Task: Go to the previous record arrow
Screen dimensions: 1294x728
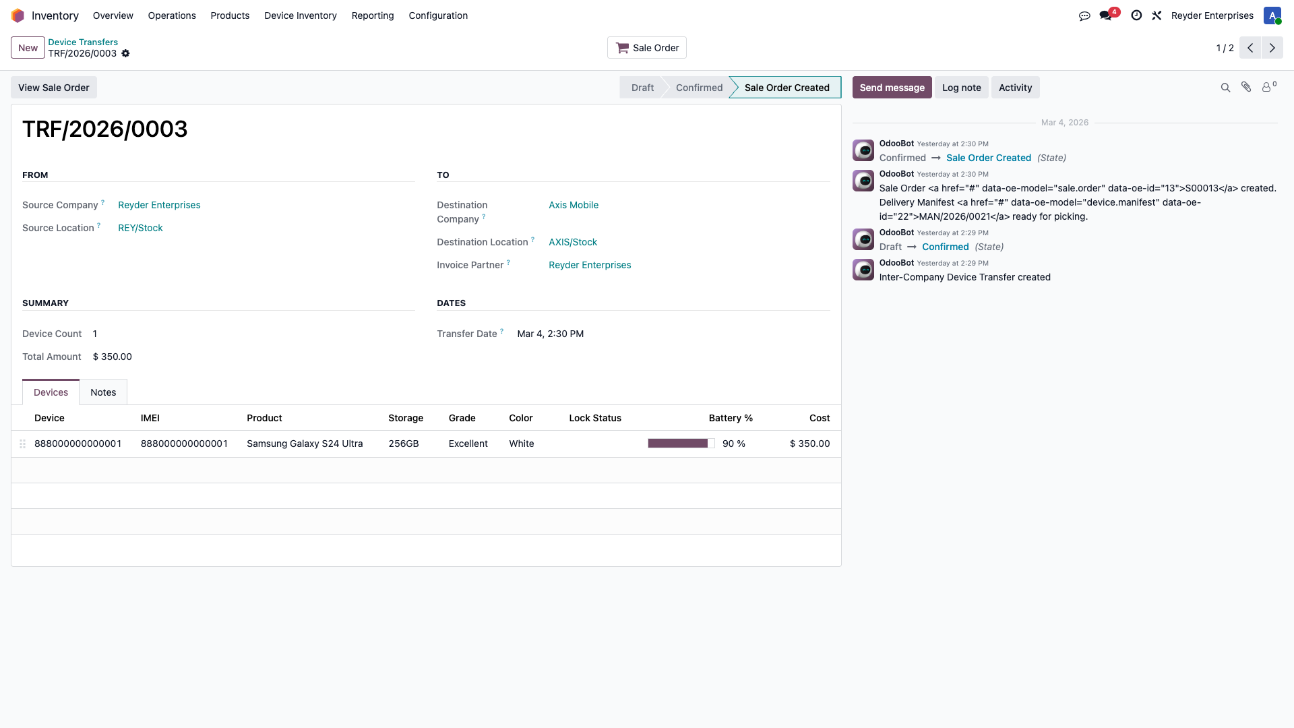Action: (1250, 48)
